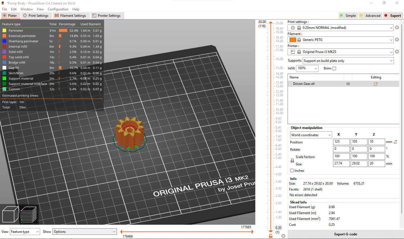
Task: Switch to 3D editor view cube icon
Action: tap(10, 215)
